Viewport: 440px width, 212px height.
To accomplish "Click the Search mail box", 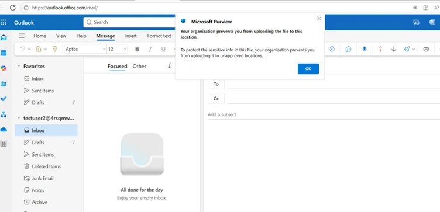I will (129, 22).
